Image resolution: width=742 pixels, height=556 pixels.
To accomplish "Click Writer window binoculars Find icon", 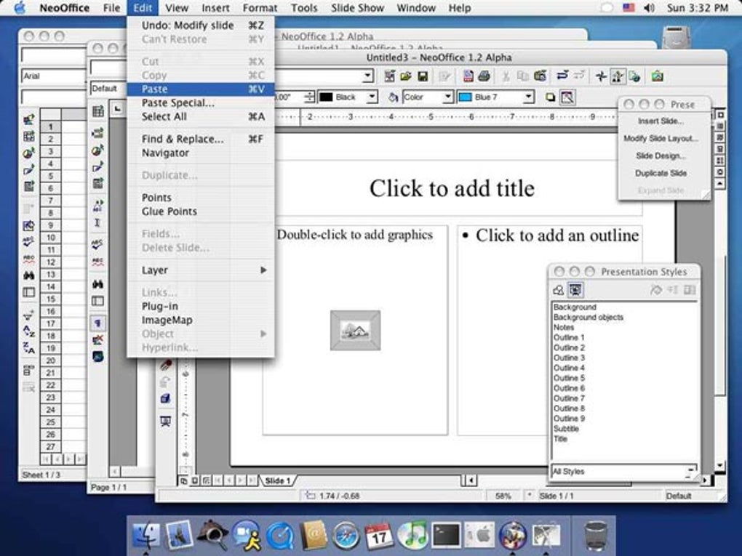I will (98, 283).
